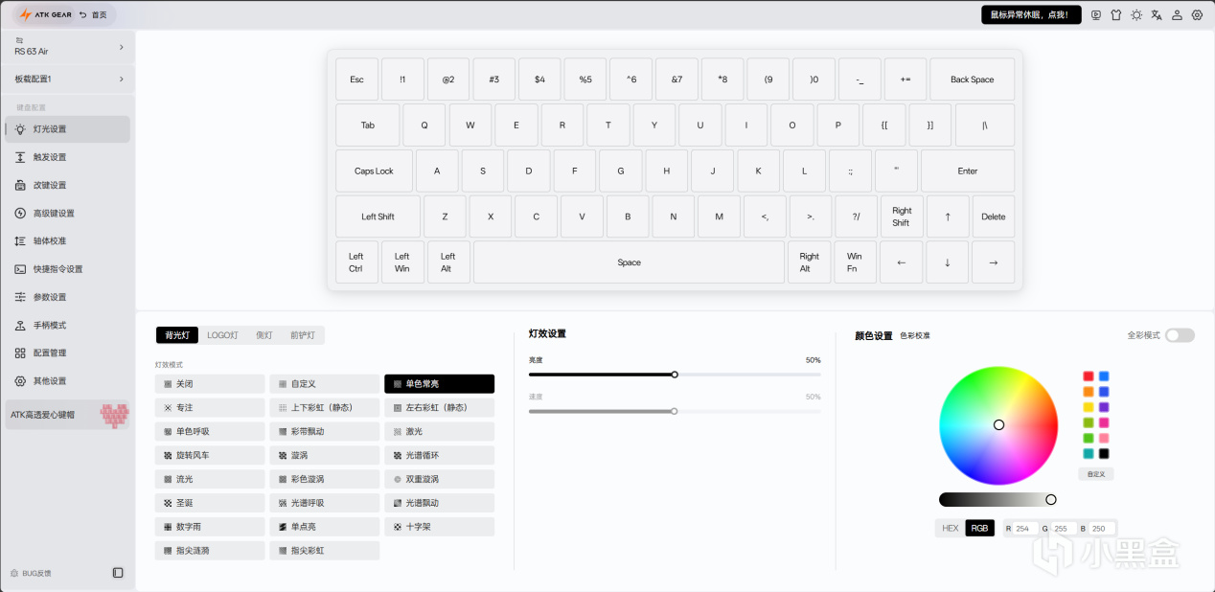Open the user account icon
The image size is (1215, 592).
click(x=1177, y=14)
